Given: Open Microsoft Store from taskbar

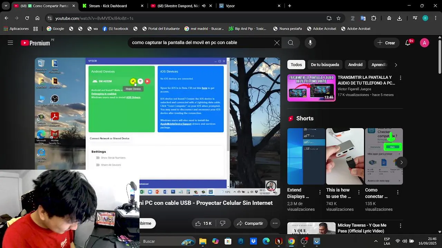Looking at the screenshot, I should point(228,241).
